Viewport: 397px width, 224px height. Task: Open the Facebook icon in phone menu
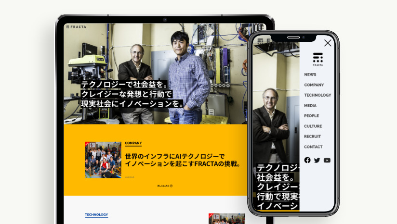(307, 160)
